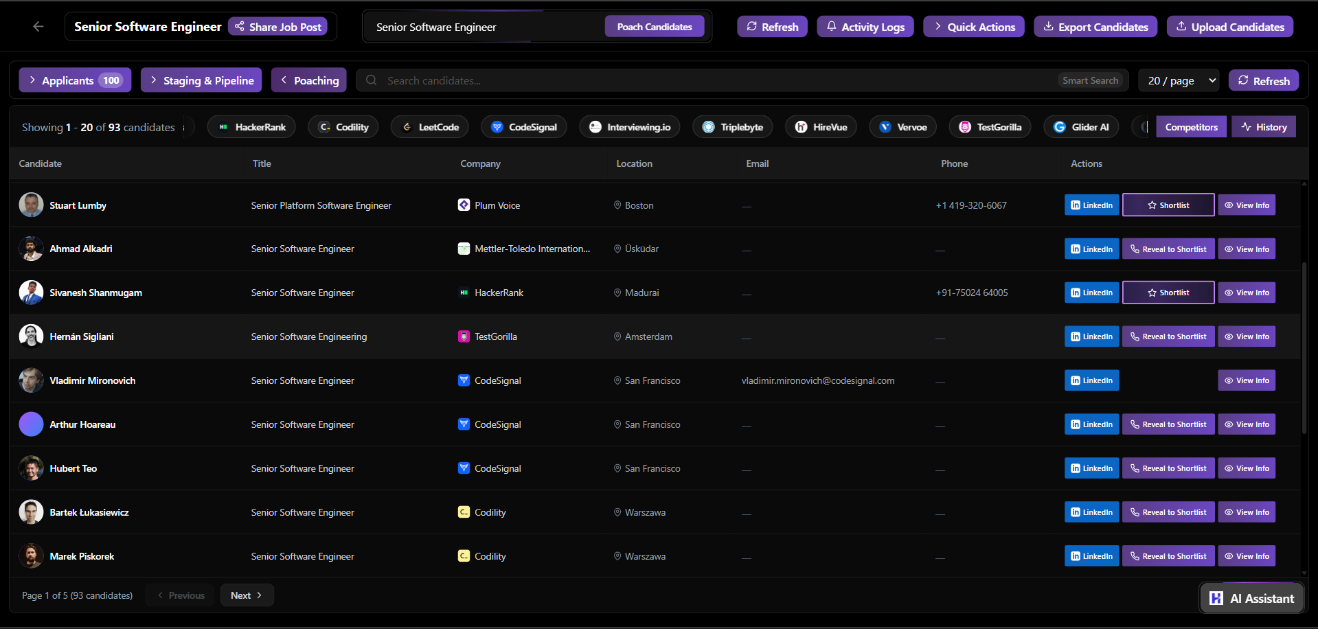Screen dimensions: 1318x629
Task: Click Hubert Teo's avatar photo
Action: click(x=31, y=468)
